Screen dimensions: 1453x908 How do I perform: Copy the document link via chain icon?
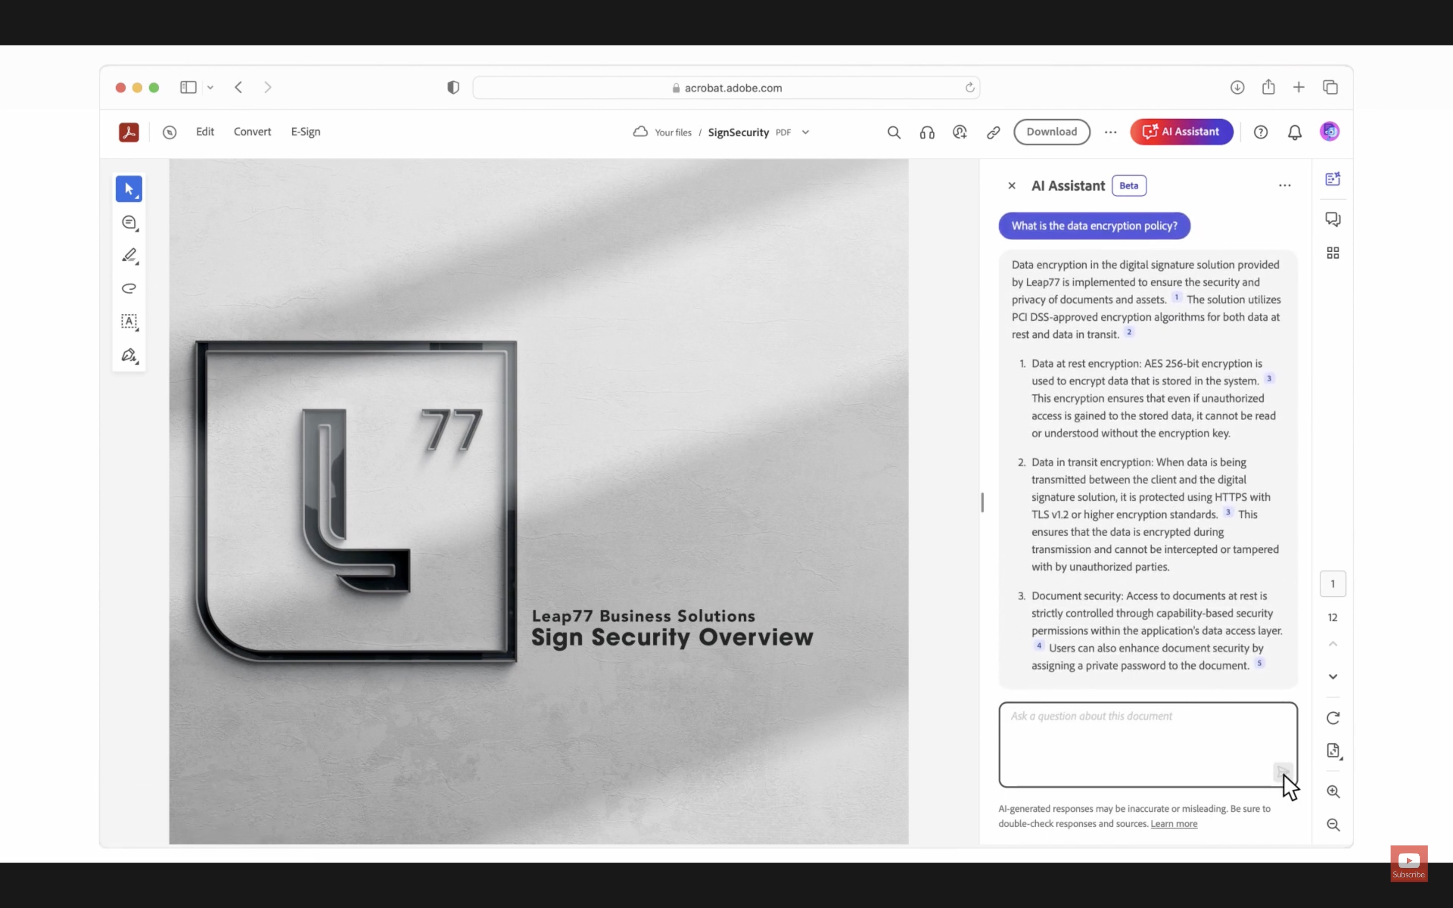point(993,132)
